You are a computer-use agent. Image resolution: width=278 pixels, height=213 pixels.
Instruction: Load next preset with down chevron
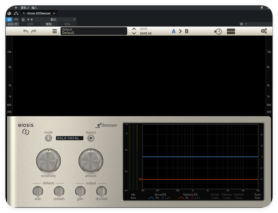(x=134, y=33)
